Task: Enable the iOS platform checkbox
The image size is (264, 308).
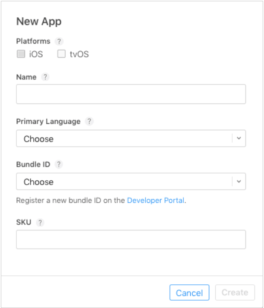Action: pos(21,54)
